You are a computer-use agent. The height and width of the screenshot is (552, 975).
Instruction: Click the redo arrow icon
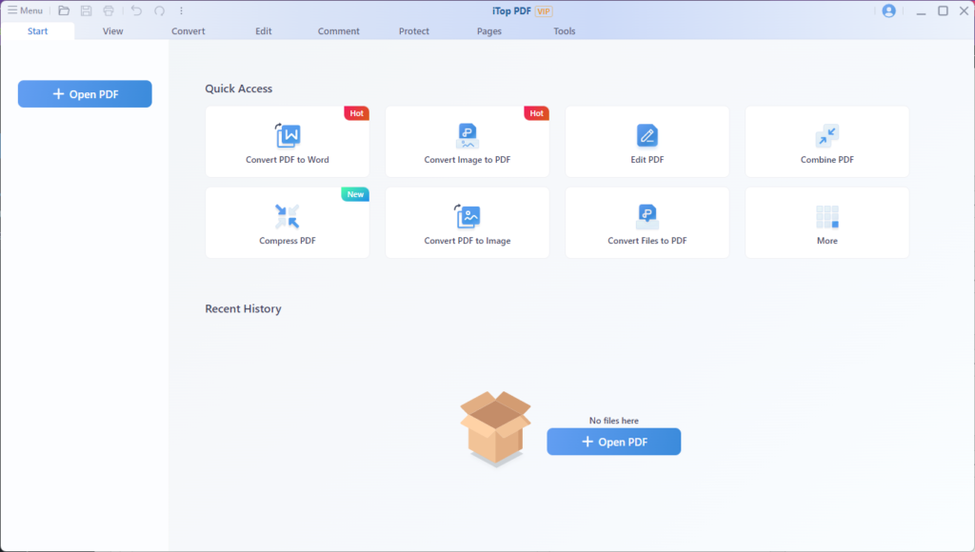159,10
